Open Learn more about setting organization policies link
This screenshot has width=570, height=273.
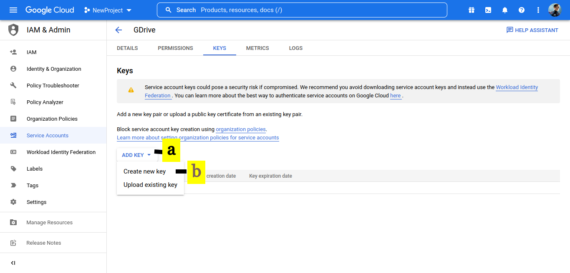pos(198,137)
